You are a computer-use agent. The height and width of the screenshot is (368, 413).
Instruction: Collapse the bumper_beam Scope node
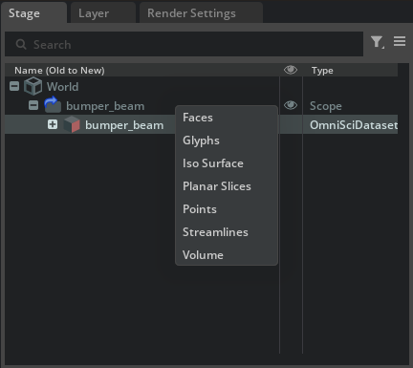[x=33, y=105]
